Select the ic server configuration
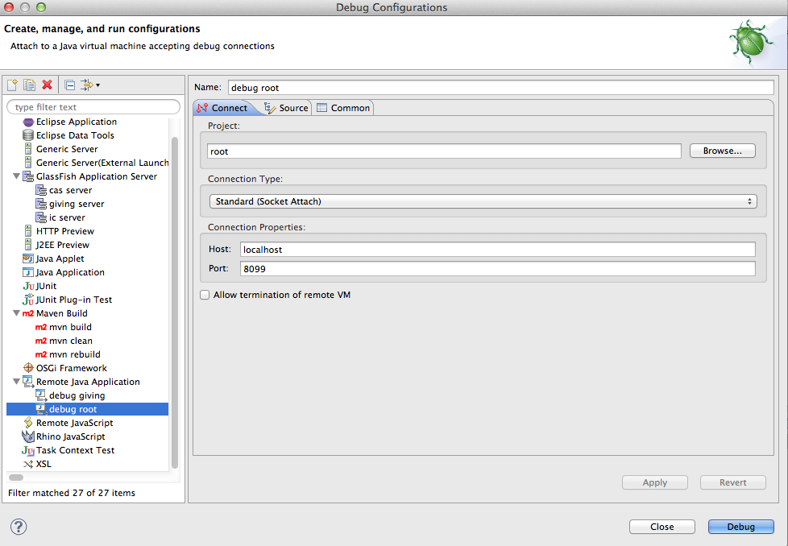This screenshot has height=546, width=788. click(67, 217)
